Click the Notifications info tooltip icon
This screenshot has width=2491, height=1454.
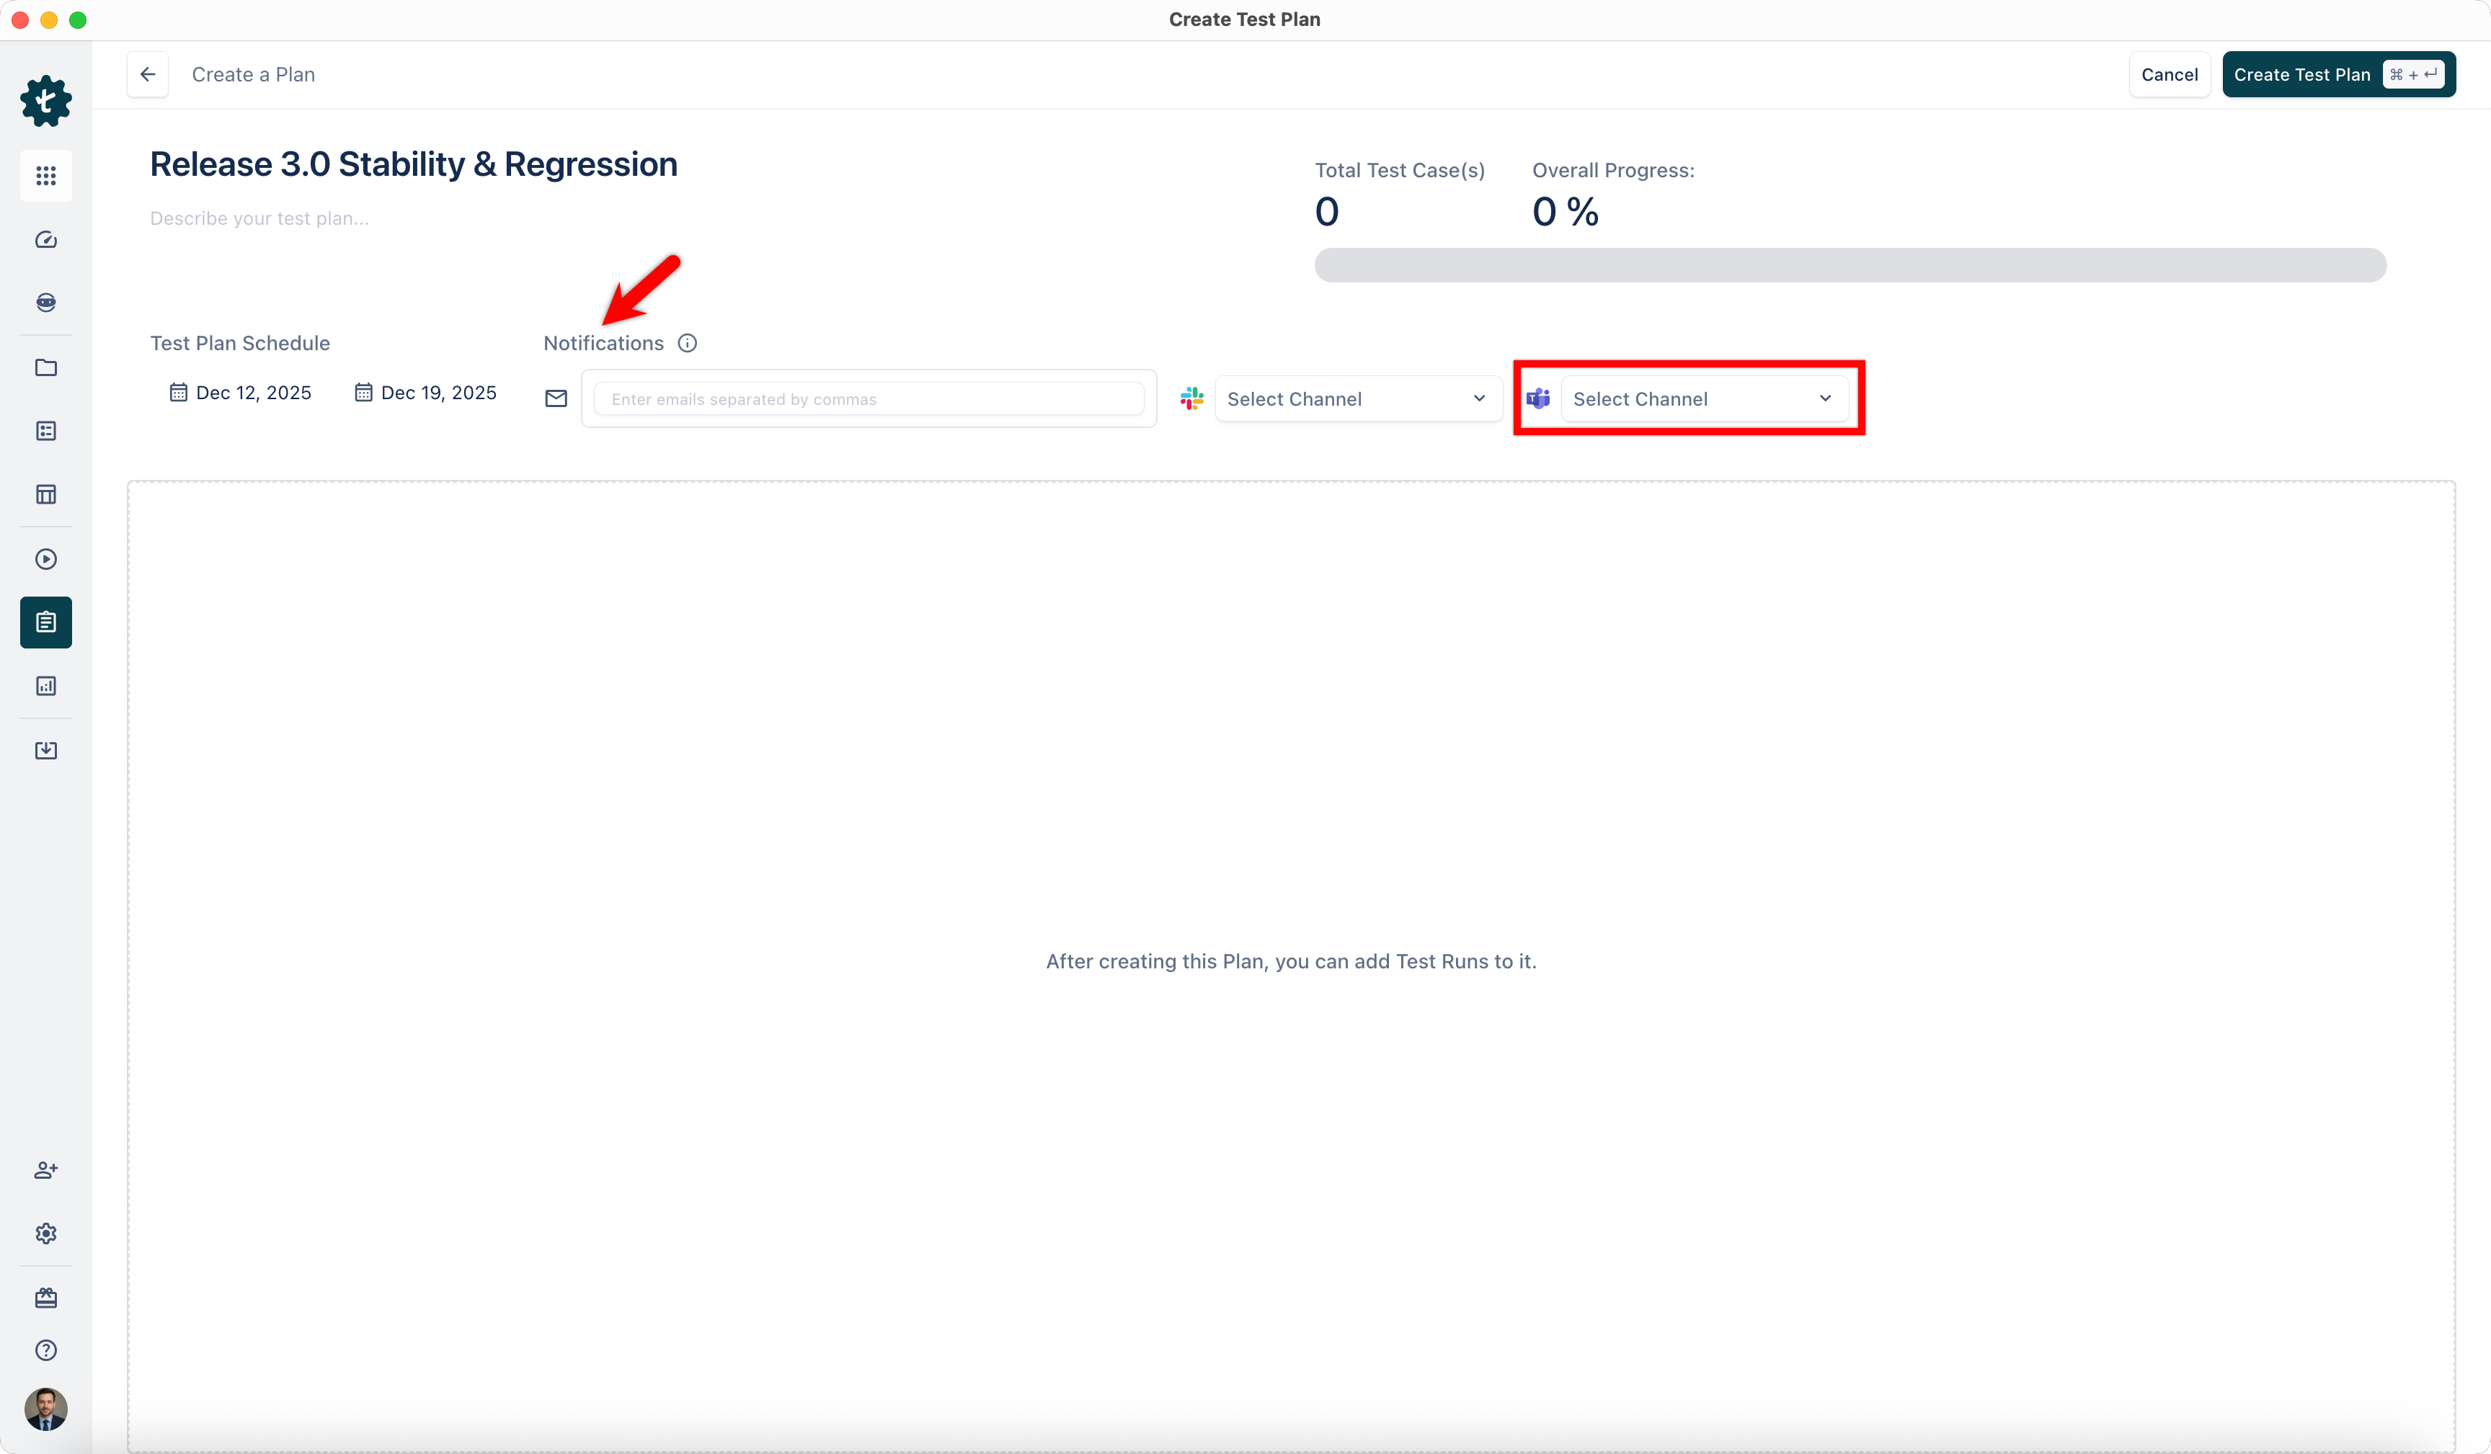coord(687,342)
